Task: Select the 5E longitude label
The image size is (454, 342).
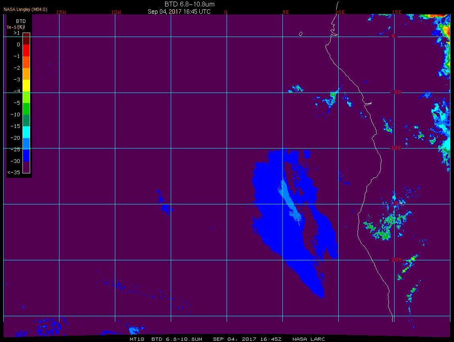Action: tap(286, 12)
